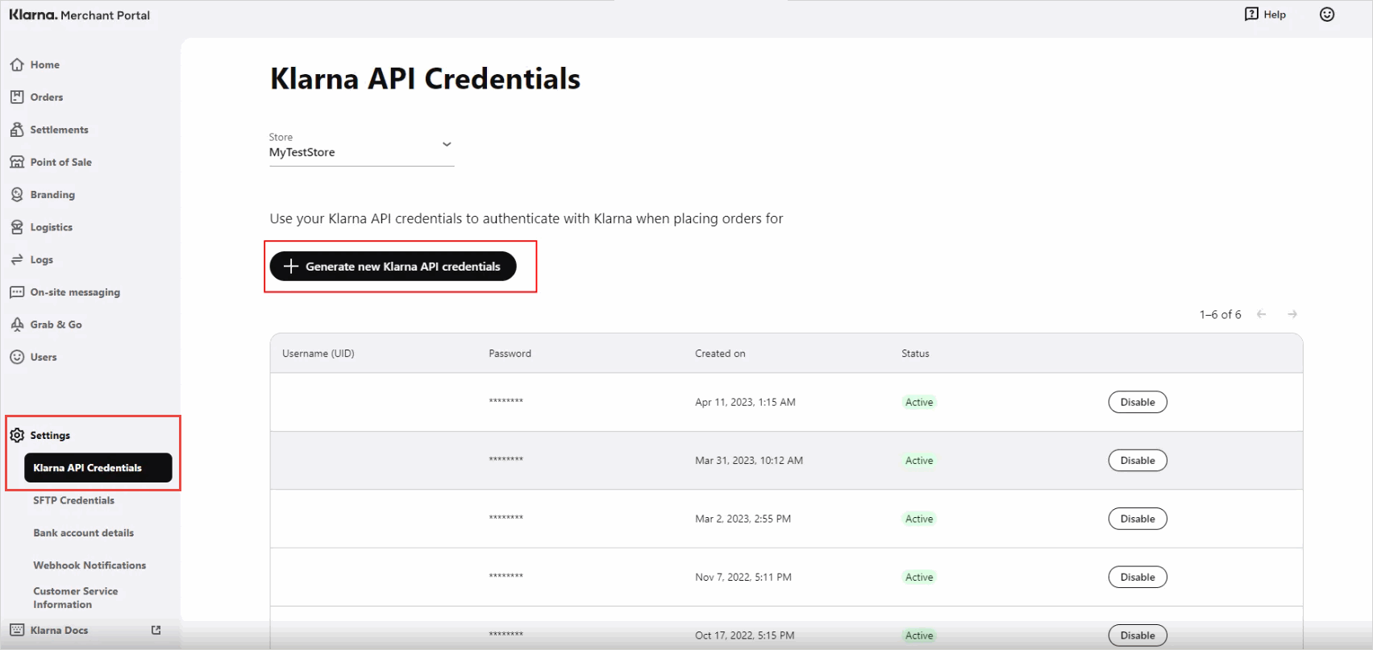This screenshot has width=1373, height=650.
Task: Open Bank account details page
Action: [83, 532]
